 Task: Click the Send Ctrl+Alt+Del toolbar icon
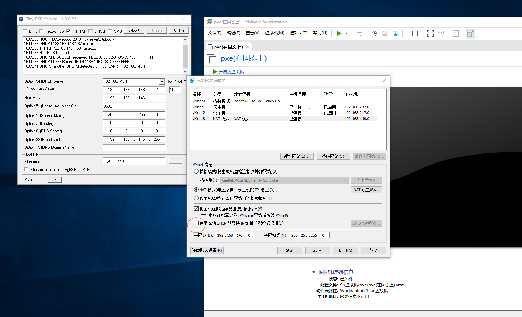pos(359,33)
